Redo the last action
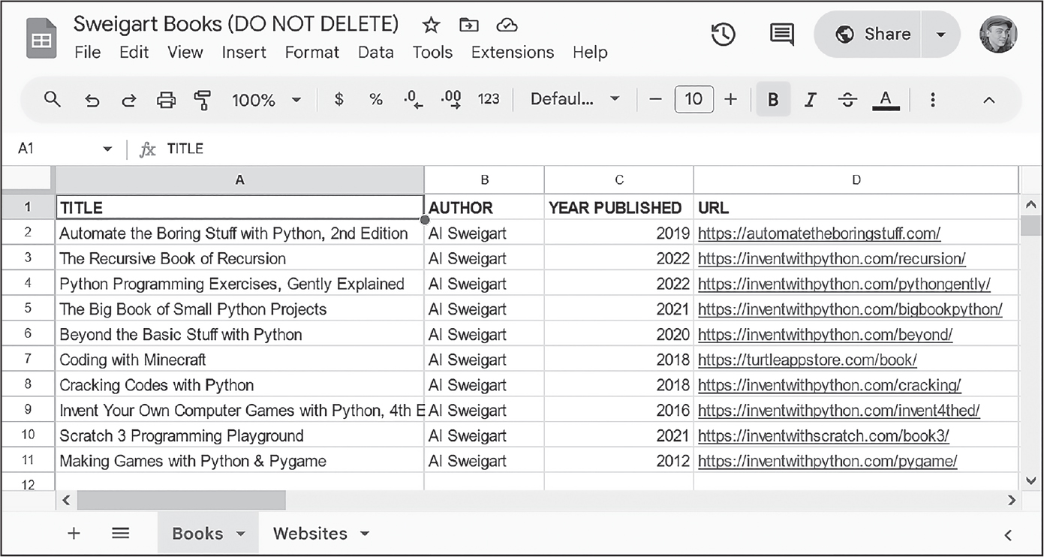 (x=129, y=100)
